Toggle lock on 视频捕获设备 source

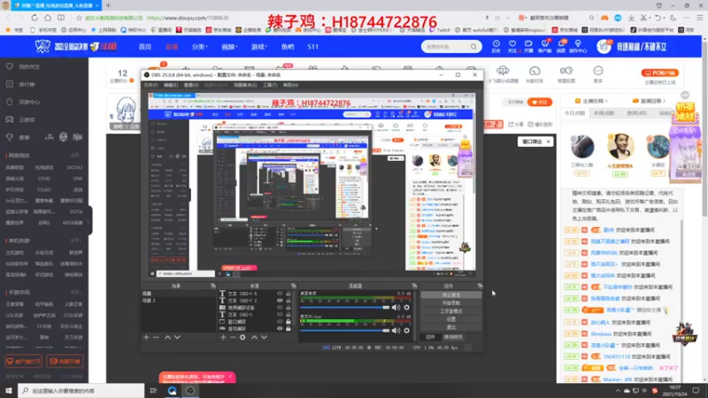click(289, 308)
